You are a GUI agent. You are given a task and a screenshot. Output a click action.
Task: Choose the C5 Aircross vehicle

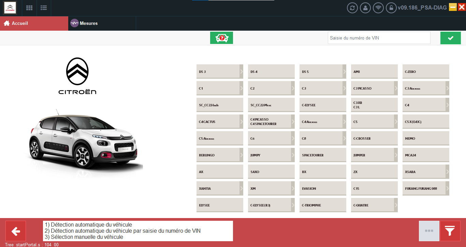point(220,138)
